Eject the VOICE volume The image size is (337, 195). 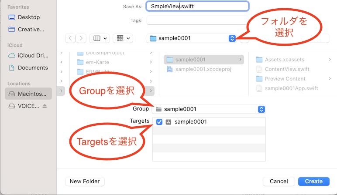point(44,106)
